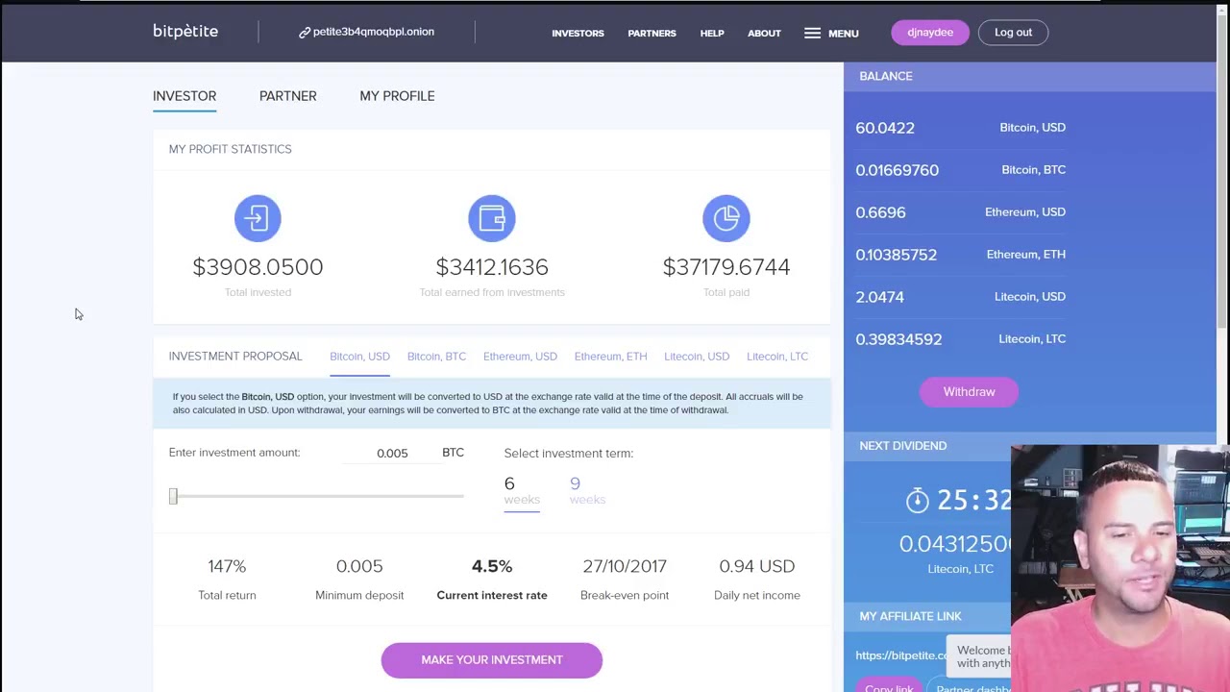Select the Litecoin, USD proposal tab
The width and height of the screenshot is (1230, 692).
point(697,357)
